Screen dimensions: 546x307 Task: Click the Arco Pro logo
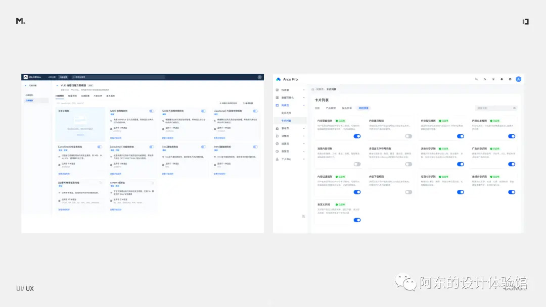pyautogui.click(x=278, y=79)
